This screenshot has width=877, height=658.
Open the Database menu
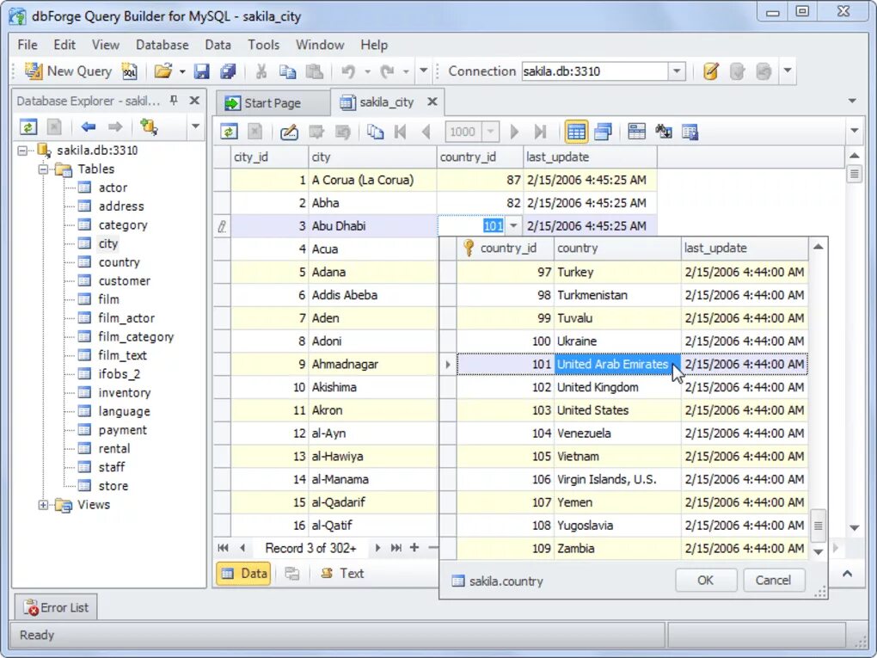(x=163, y=45)
